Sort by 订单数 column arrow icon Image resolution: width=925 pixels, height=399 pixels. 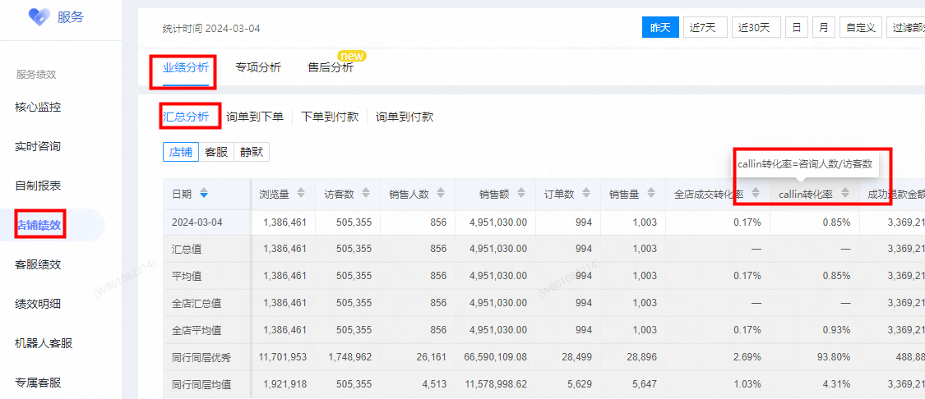(586, 193)
